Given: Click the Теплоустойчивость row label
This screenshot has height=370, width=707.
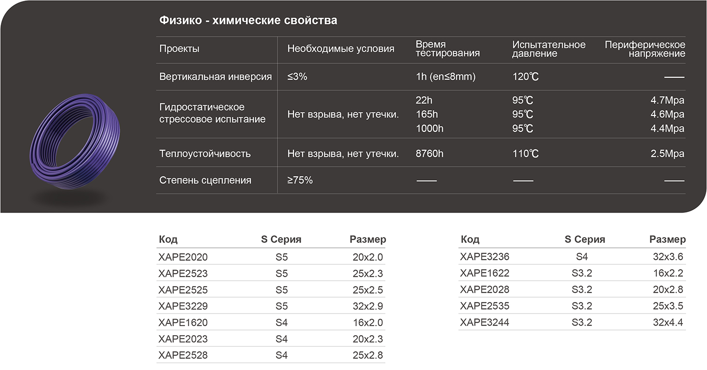Looking at the screenshot, I should 205,154.
